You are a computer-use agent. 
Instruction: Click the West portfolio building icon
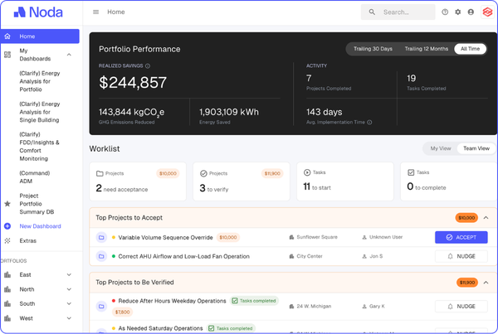click(x=7, y=318)
